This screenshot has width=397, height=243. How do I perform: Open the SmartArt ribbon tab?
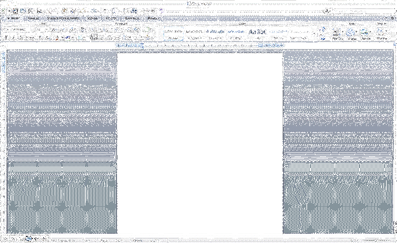click(x=132, y=19)
